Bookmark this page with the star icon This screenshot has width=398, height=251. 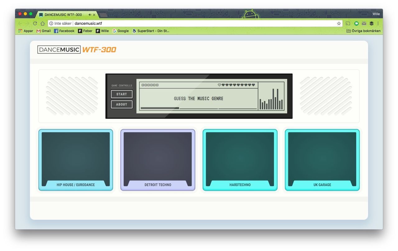(x=339, y=23)
